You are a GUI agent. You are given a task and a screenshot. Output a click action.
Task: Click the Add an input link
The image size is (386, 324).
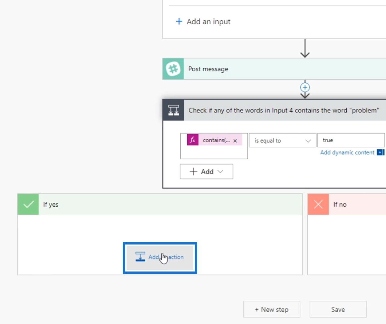209,22
